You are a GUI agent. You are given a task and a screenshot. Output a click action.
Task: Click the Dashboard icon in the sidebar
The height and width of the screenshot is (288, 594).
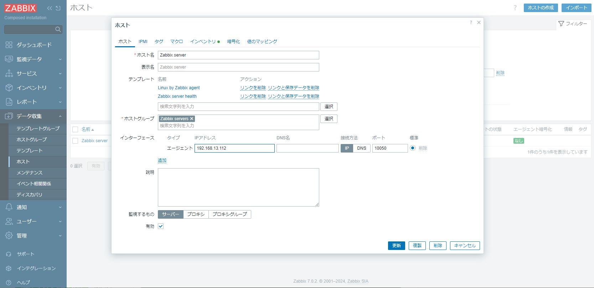9,45
